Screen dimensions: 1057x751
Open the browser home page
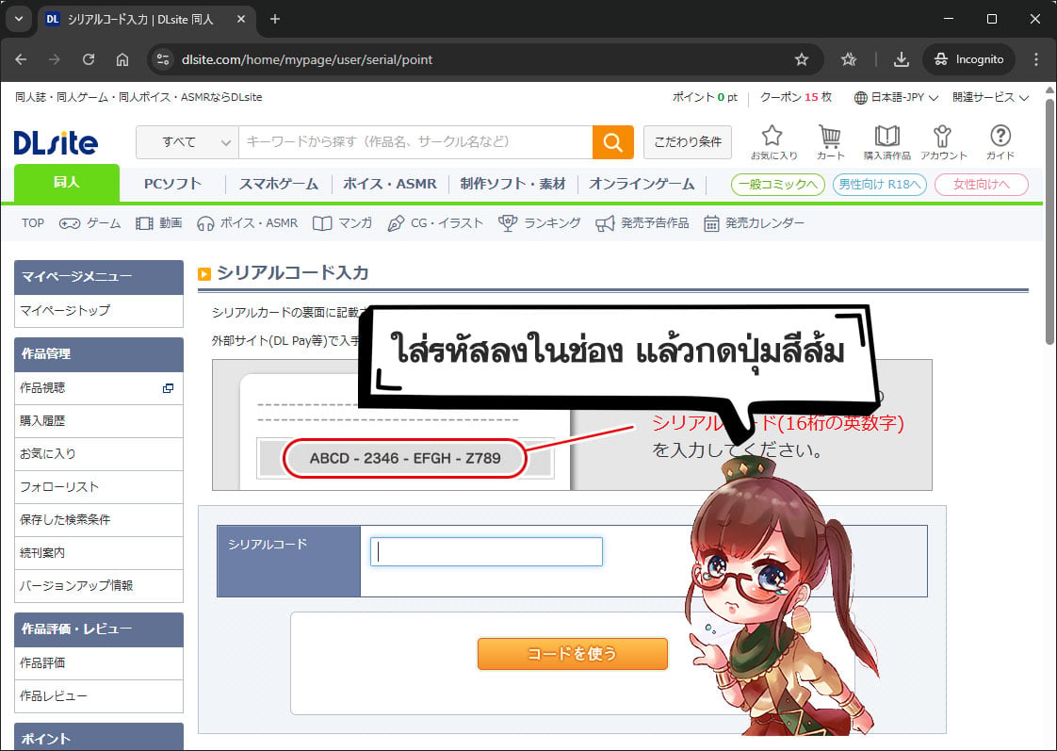tap(122, 59)
